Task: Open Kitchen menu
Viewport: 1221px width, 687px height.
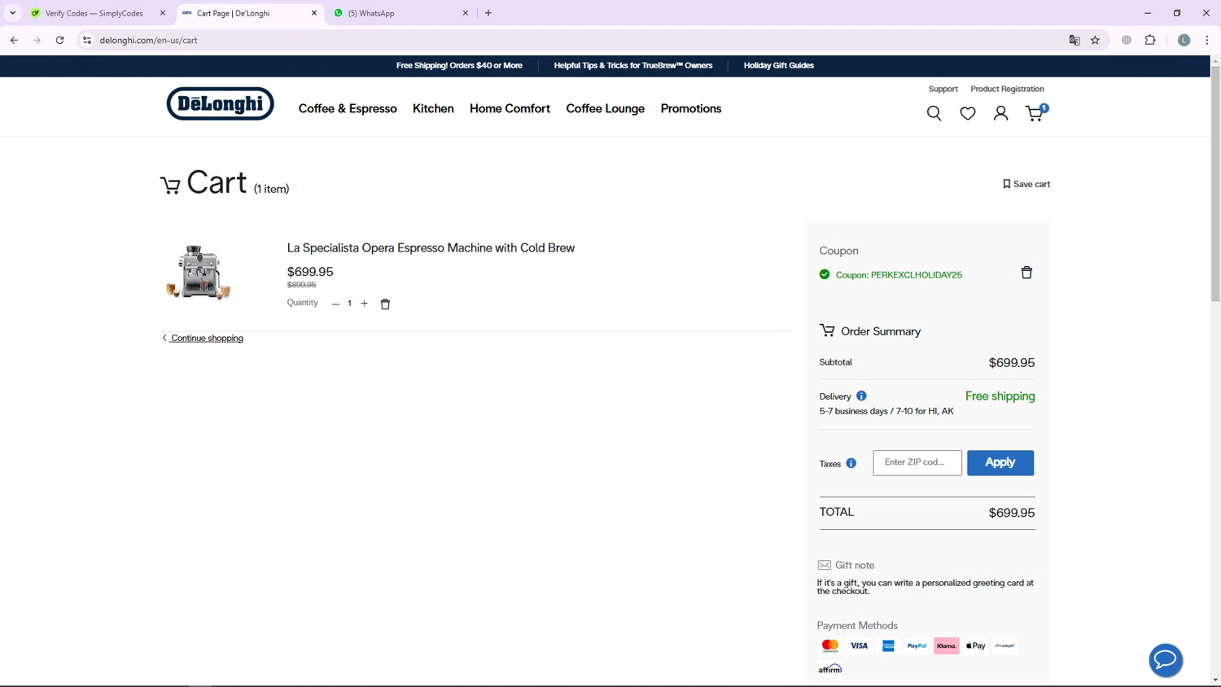Action: tap(433, 108)
